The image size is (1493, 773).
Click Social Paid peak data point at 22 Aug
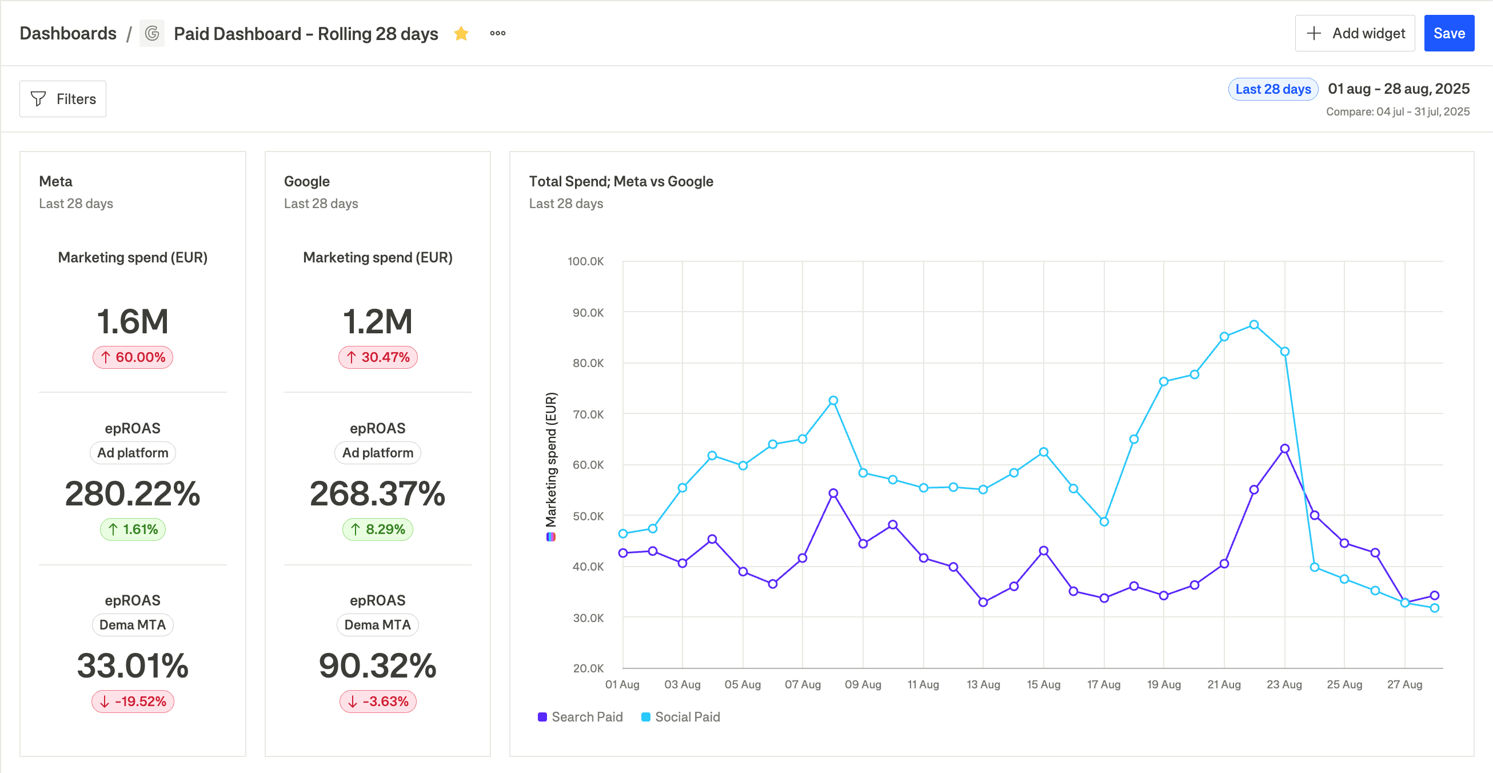[x=1254, y=325]
